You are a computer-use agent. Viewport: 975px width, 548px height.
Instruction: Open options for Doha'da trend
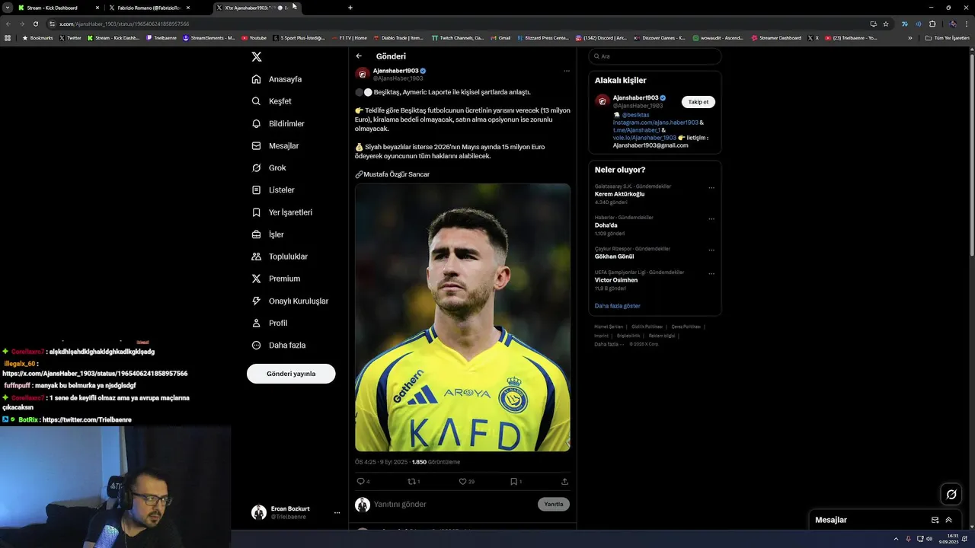tap(711, 219)
